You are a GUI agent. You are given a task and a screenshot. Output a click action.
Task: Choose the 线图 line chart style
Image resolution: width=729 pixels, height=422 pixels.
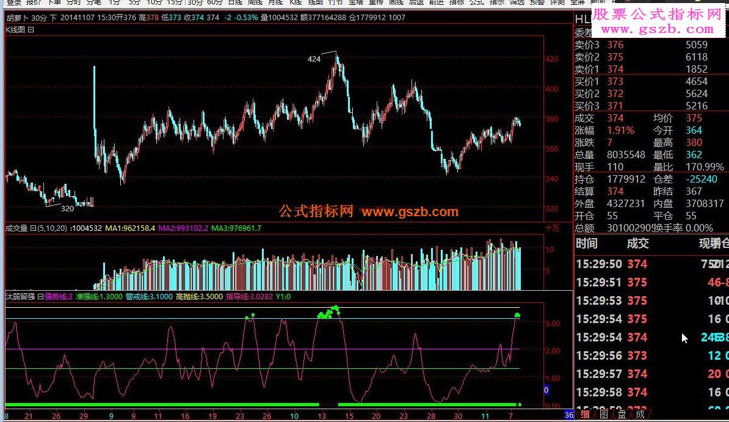click(x=315, y=2)
